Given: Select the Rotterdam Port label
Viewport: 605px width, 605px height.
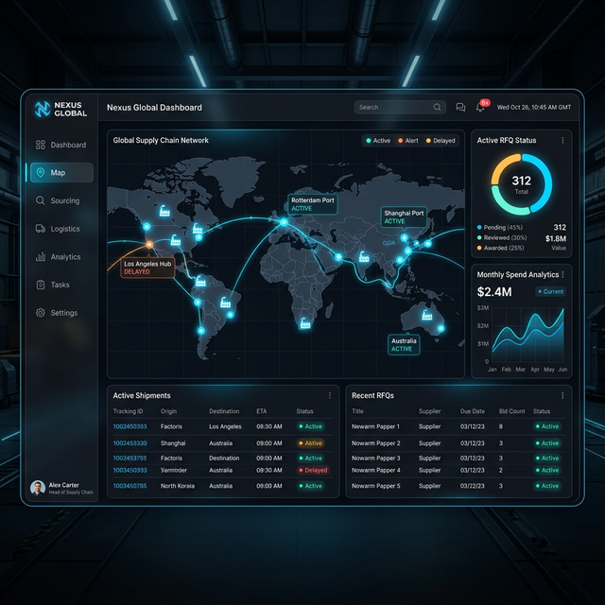Looking at the screenshot, I should tap(313, 204).
